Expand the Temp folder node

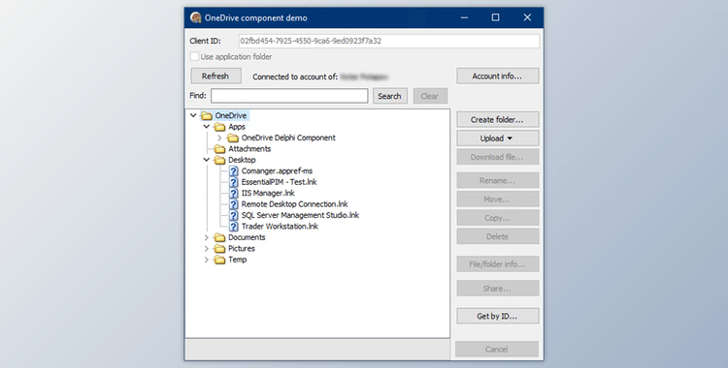(x=207, y=260)
